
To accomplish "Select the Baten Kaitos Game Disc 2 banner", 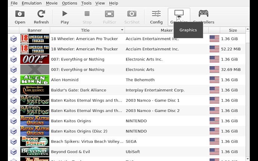I will pyautogui.click(x=35, y=111).
